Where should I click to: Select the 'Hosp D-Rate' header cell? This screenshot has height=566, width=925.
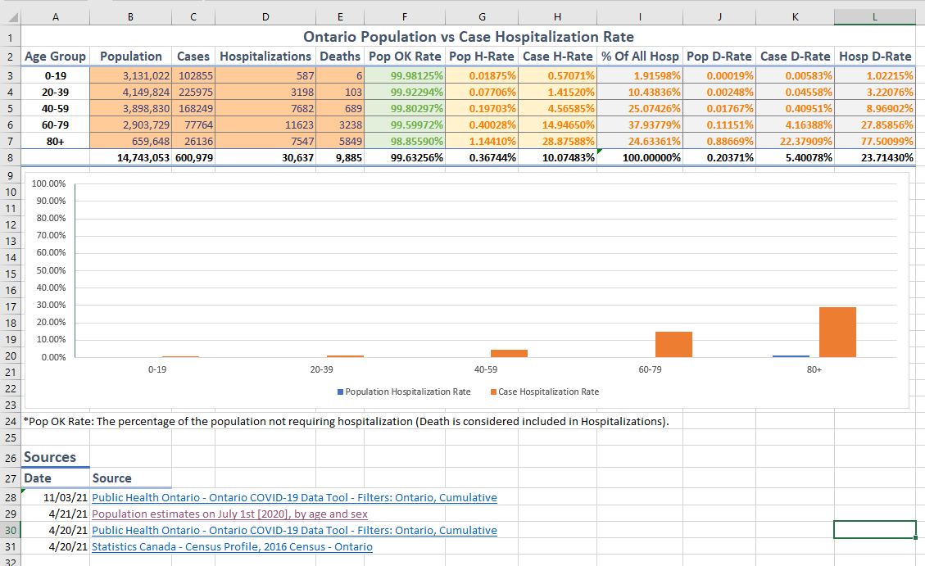click(x=875, y=57)
